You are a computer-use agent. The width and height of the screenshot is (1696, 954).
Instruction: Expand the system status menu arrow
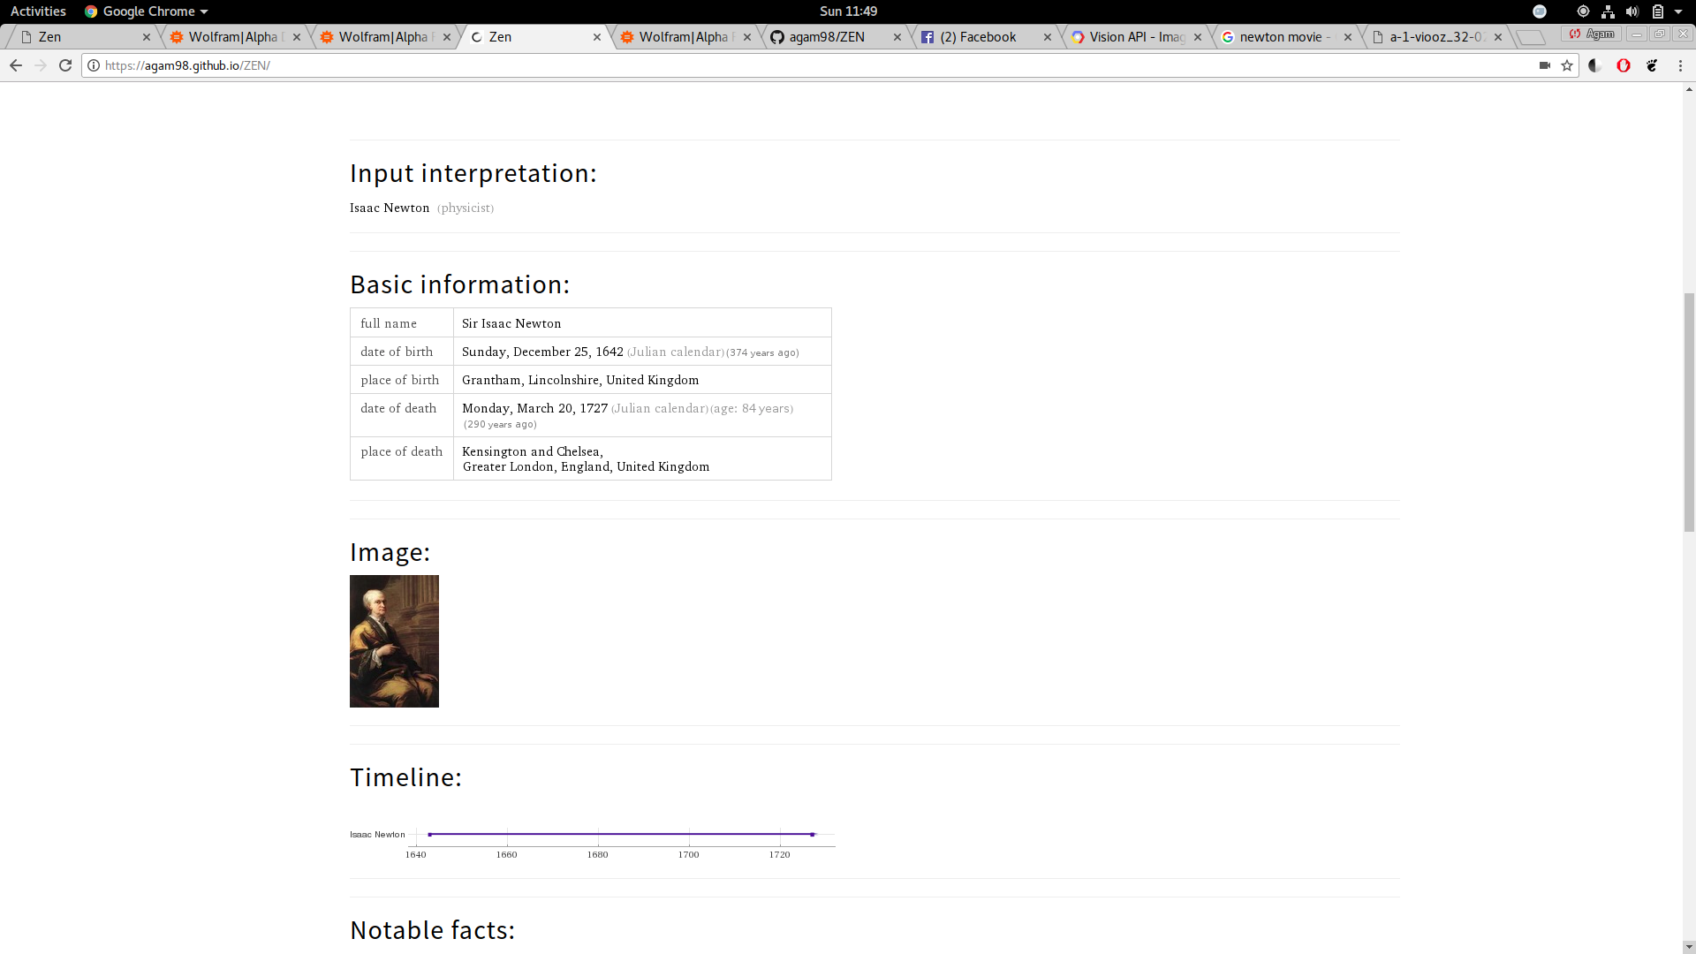1678,11
